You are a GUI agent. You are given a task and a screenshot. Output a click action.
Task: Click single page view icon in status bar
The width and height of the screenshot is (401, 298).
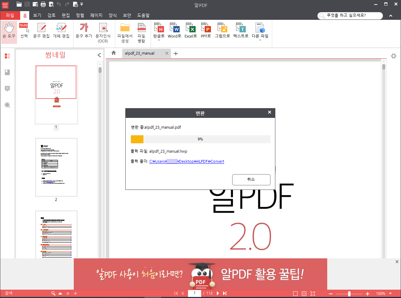click(x=296, y=294)
